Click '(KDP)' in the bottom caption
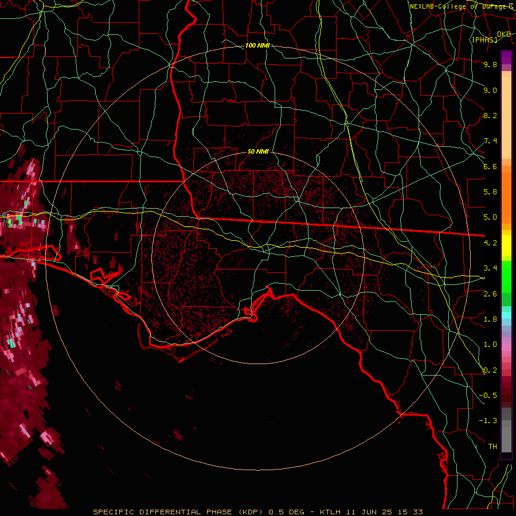 (x=251, y=512)
